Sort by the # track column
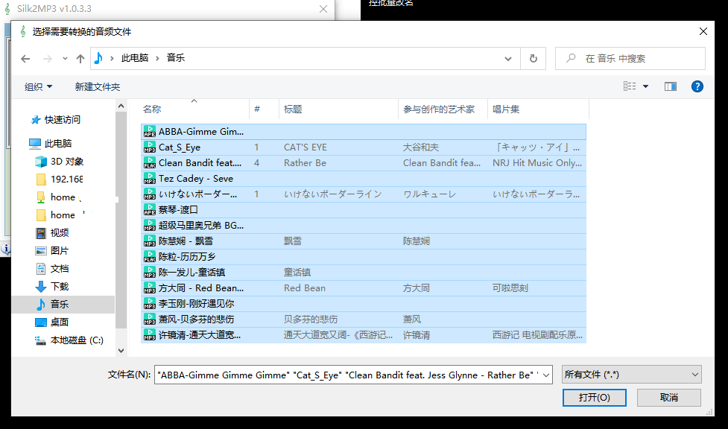The width and height of the screenshot is (728, 429). pos(257,109)
